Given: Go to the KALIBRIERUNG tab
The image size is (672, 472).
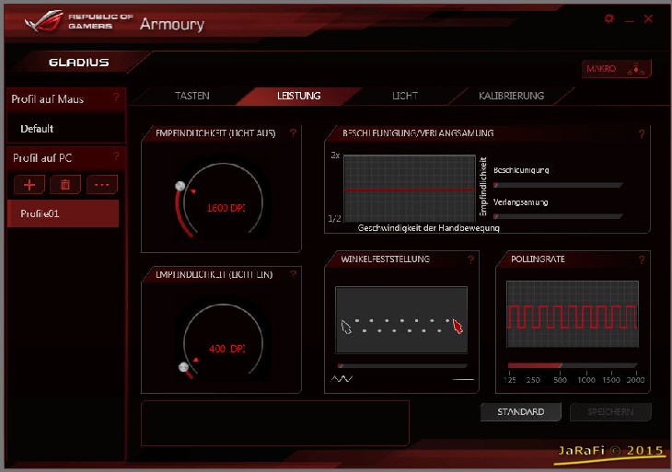Looking at the screenshot, I should pyautogui.click(x=511, y=96).
